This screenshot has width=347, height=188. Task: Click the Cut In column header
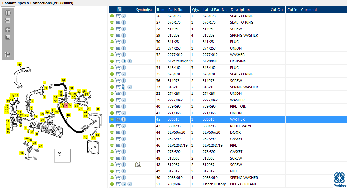292,10
